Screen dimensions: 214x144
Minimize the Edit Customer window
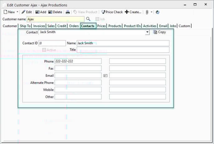coord(185,5)
